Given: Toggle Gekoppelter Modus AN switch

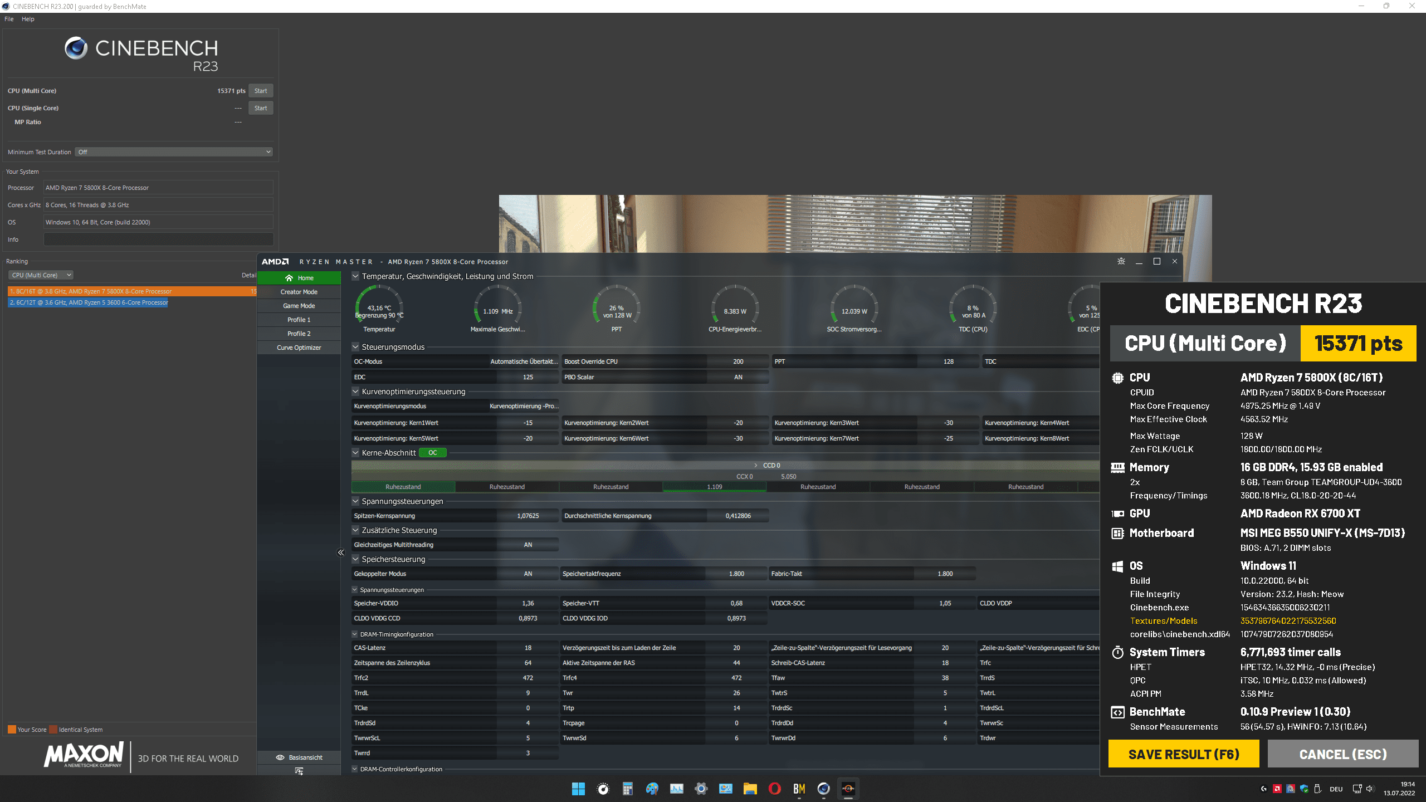Looking at the screenshot, I should [527, 573].
